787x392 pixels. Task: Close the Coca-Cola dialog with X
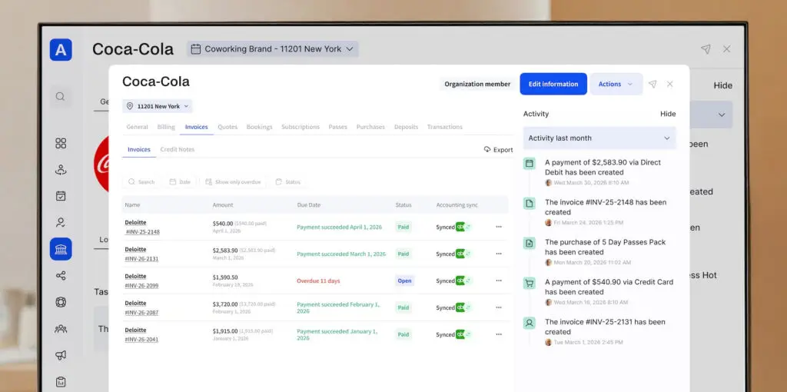669,85
